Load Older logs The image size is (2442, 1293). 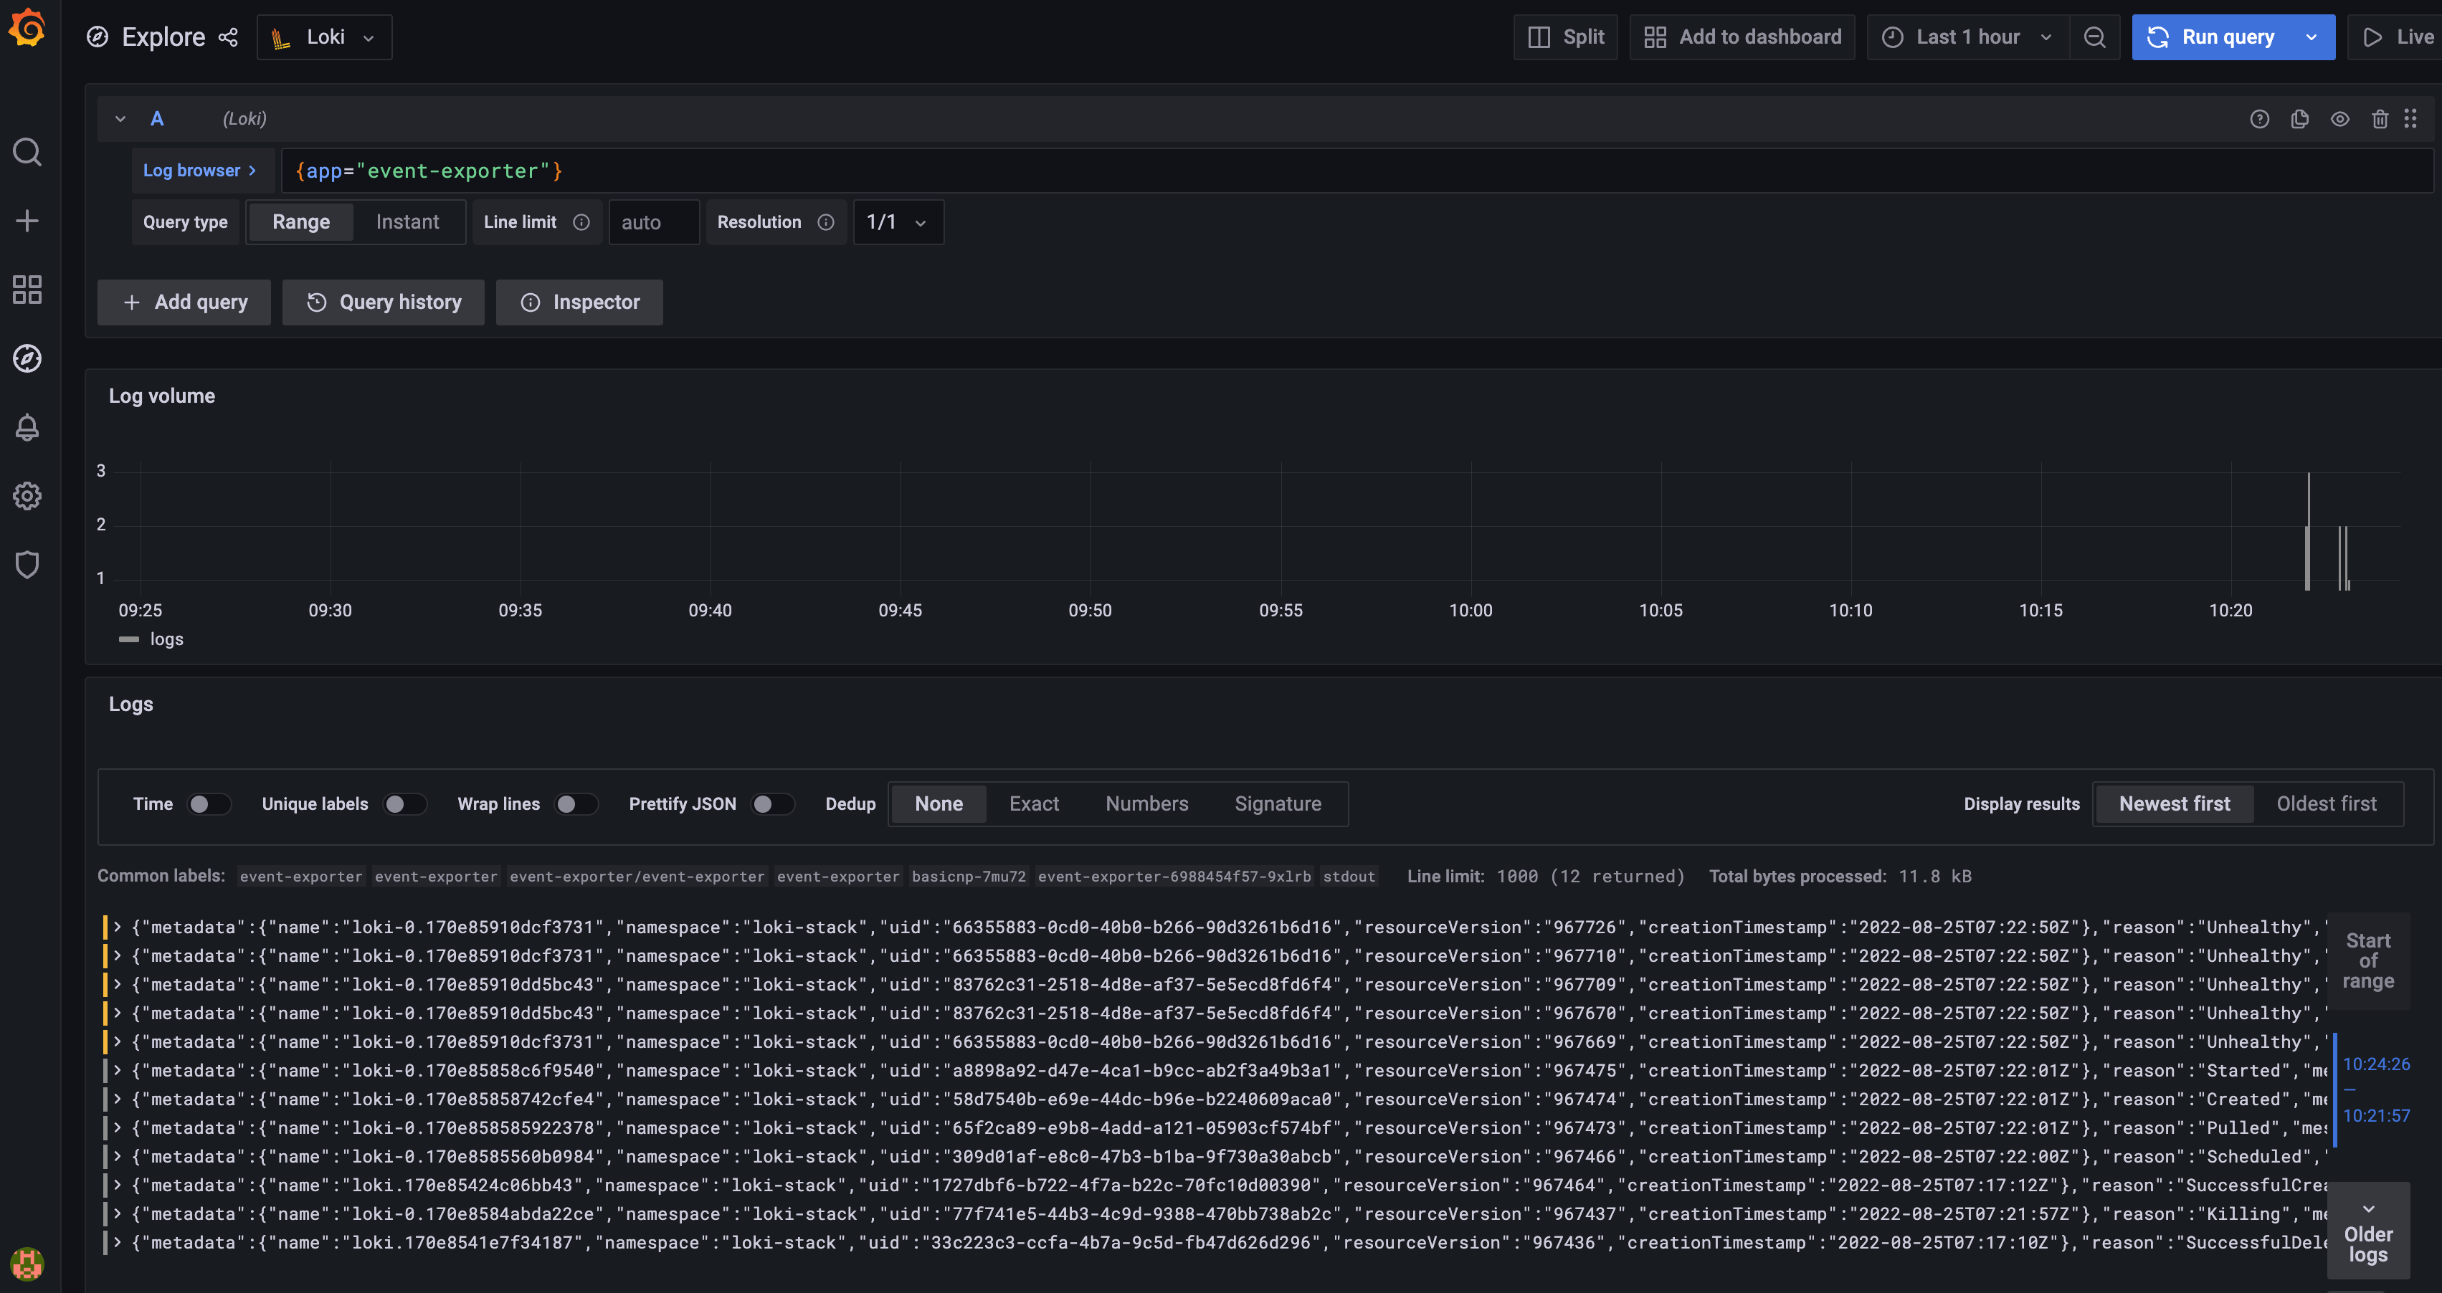[x=2368, y=1232]
